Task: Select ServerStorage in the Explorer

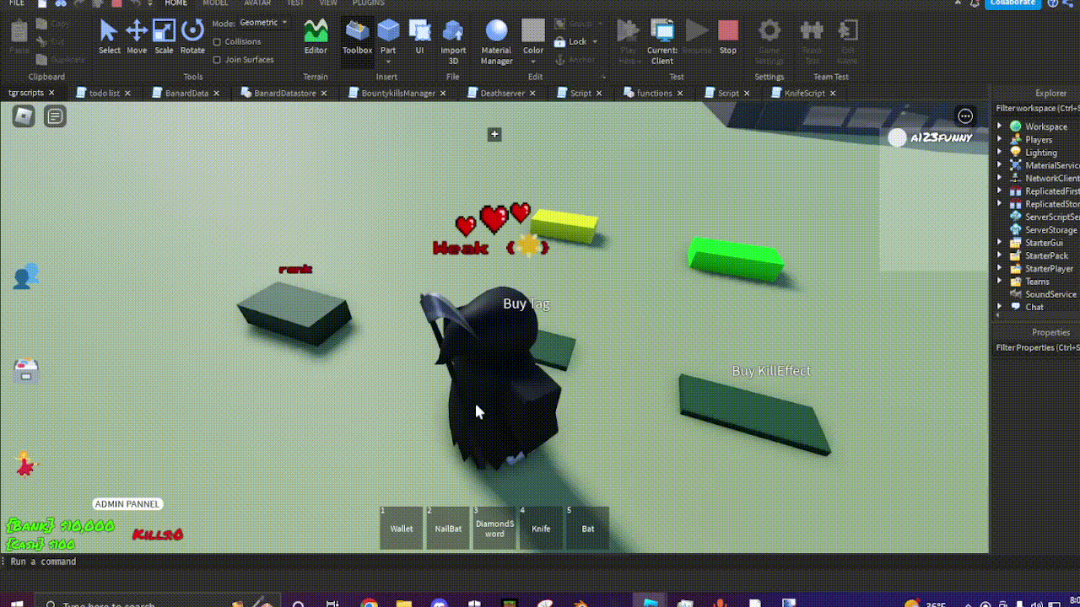Action: tap(1050, 230)
